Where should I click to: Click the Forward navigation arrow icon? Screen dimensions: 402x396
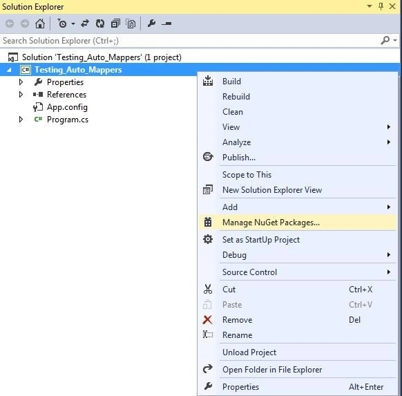click(x=25, y=23)
